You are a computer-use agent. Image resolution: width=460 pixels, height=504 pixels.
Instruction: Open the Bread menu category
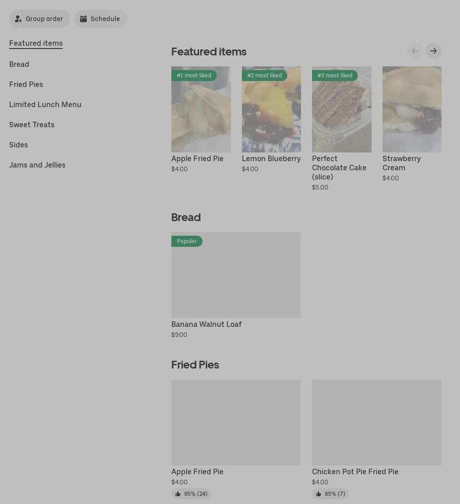(19, 64)
